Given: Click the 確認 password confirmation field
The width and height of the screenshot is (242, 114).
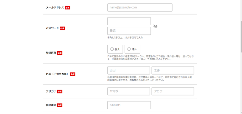Looking at the screenshot, I should (129, 31).
